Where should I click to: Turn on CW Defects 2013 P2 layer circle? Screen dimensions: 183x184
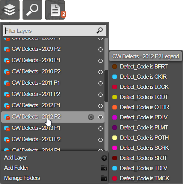tap(100, 140)
